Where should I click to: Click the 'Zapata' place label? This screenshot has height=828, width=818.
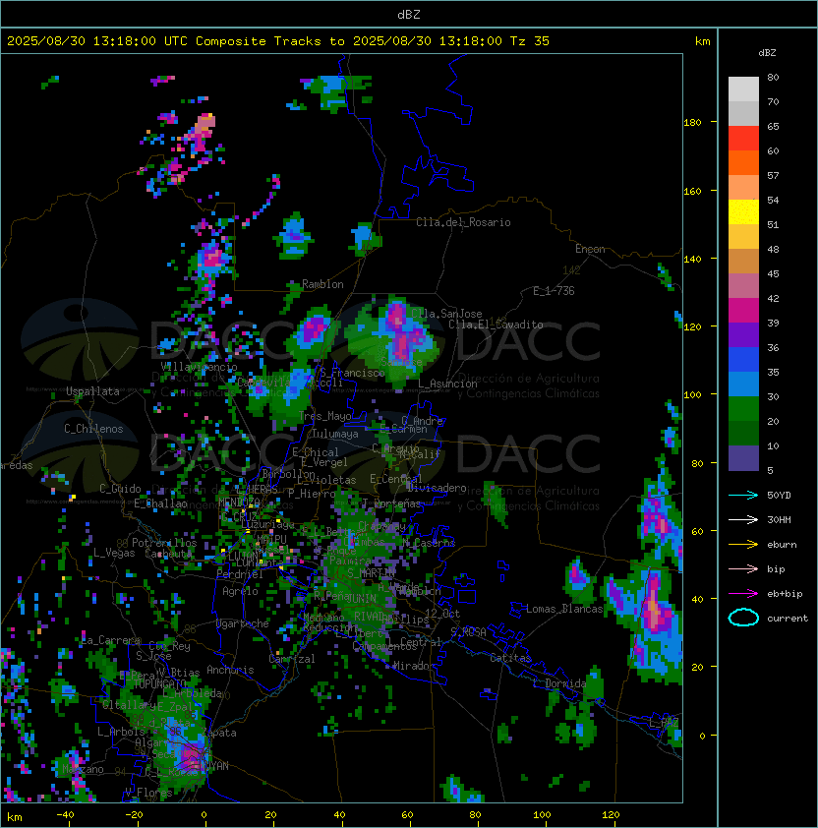[221, 733]
